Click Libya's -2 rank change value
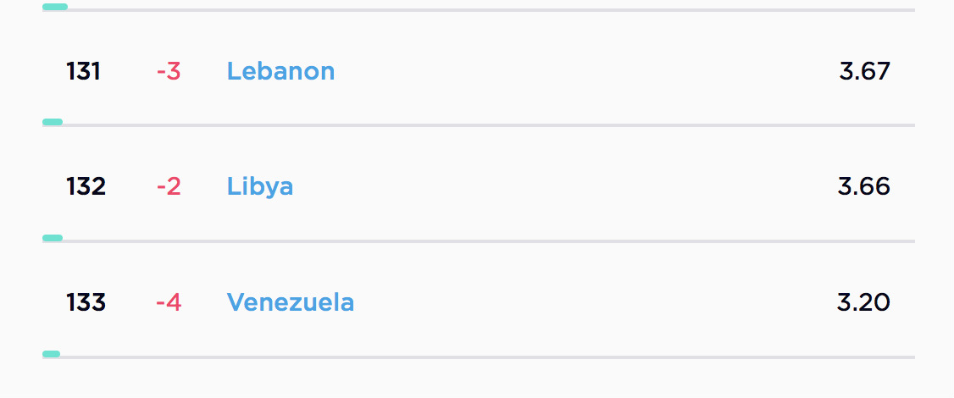Viewport: 954px width, 398px height. click(x=169, y=186)
